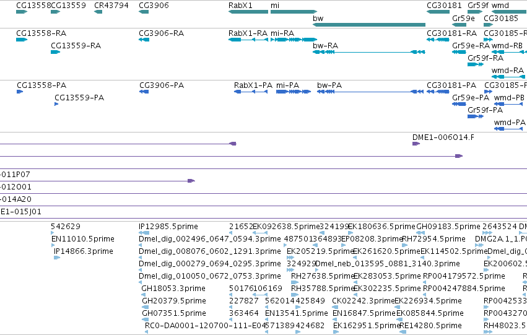Click the GH07351.5prime EST label

(x=174, y=314)
